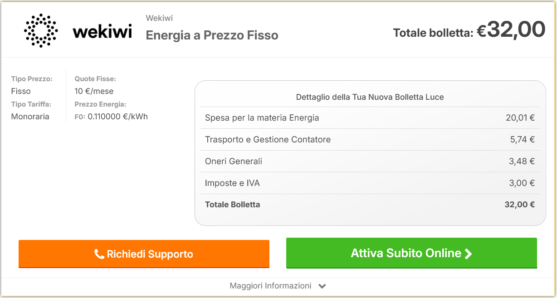Click Spesa per la materia Energia row
557x298 pixels.
[370, 118]
